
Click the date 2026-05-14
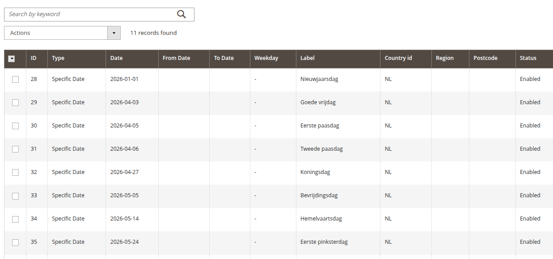tap(124, 219)
